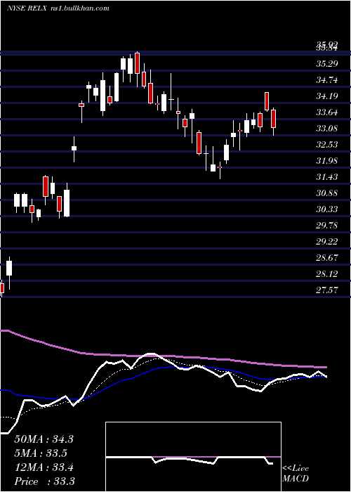
Task: Click the 50MA : 34.3 readout
Action: coord(44,439)
